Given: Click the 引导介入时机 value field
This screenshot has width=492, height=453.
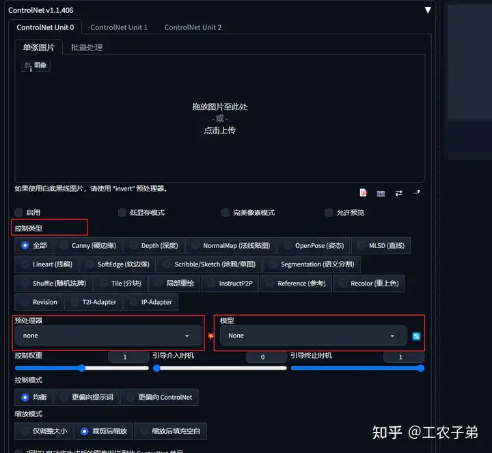Looking at the screenshot, I should pyautogui.click(x=266, y=357).
